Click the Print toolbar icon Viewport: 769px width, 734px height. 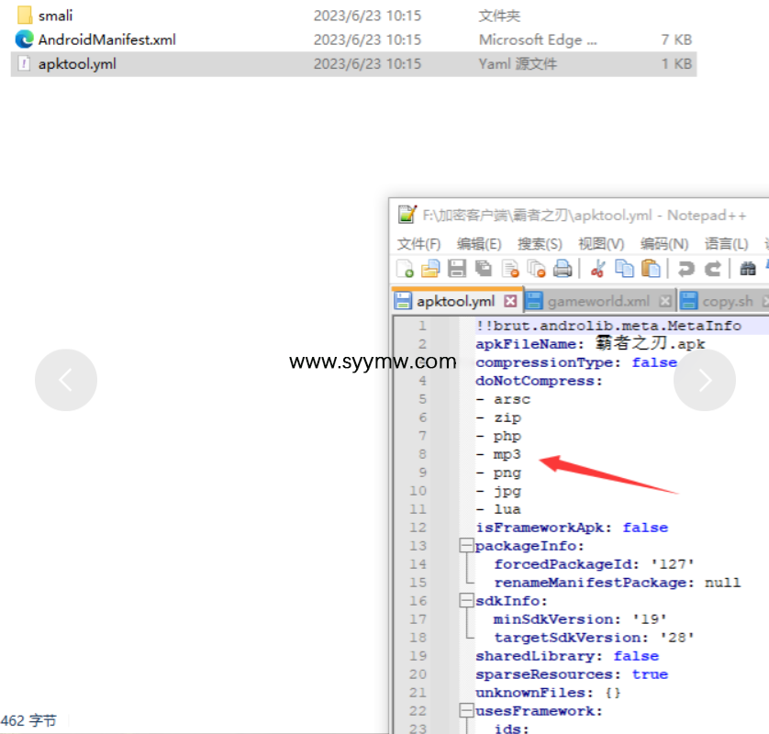tap(563, 269)
